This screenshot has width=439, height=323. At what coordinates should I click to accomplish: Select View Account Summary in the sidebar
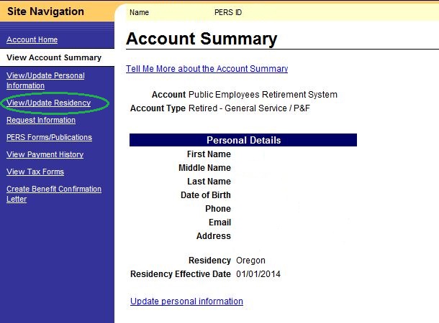[x=53, y=57]
